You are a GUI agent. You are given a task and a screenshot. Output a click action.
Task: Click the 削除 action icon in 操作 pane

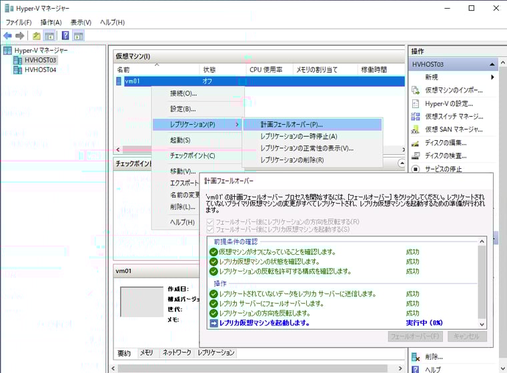(416, 357)
